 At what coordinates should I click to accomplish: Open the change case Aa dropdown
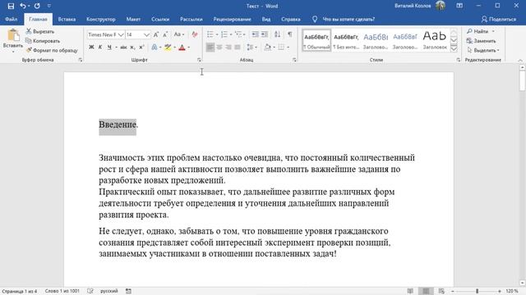tap(179, 34)
